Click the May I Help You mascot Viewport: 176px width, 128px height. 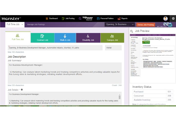point(168,25)
